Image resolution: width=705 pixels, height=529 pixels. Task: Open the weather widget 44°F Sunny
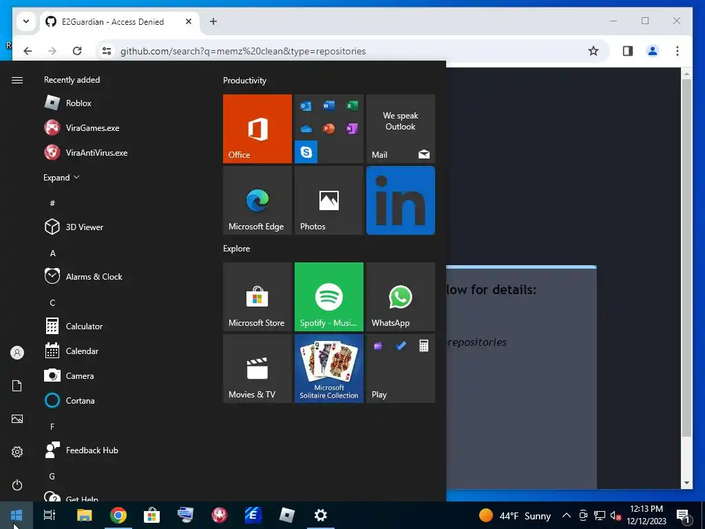[514, 515]
